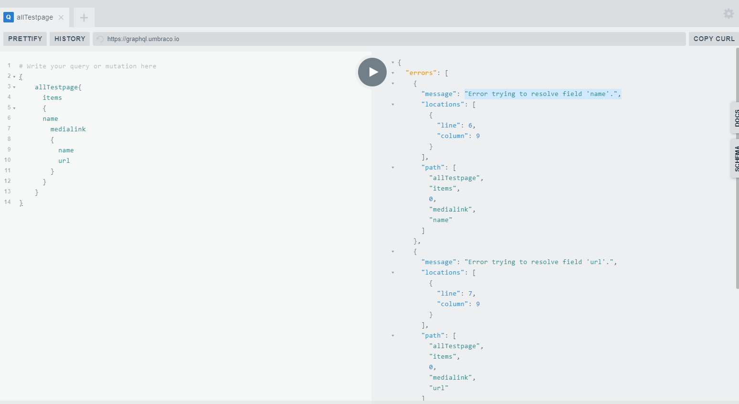The height and width of the screenshot is (404, 739).
Task: Collapse the errors array with its disclosure triangle
Action: 392,73
